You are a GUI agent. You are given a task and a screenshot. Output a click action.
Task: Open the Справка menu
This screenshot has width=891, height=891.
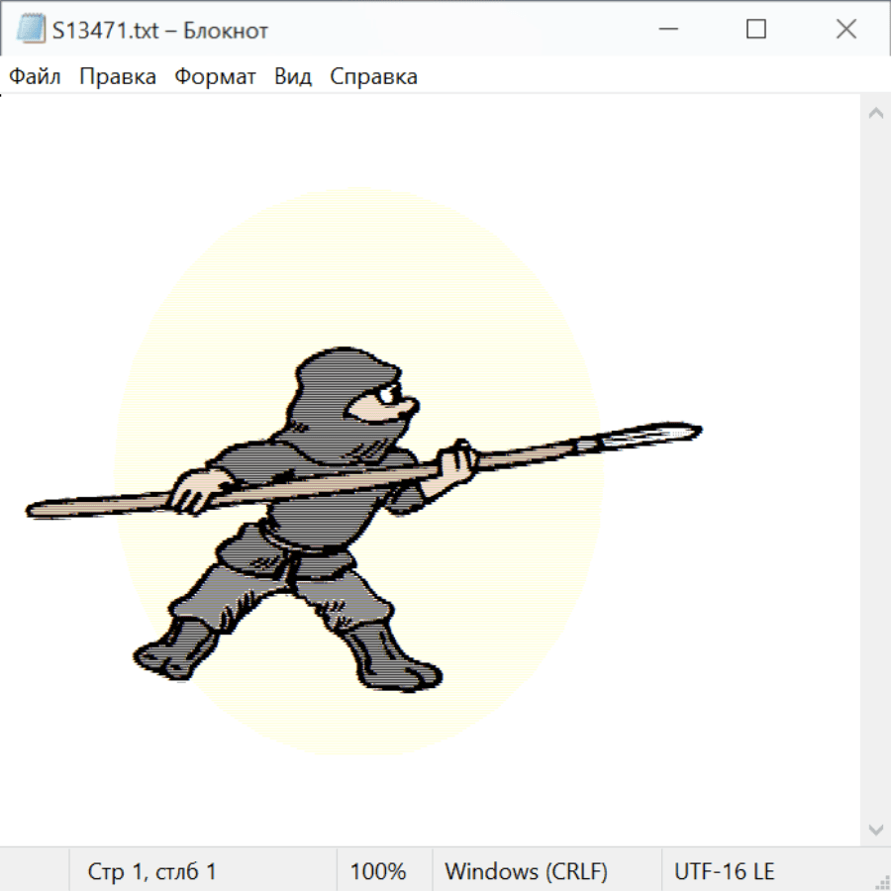coord(373,76)
